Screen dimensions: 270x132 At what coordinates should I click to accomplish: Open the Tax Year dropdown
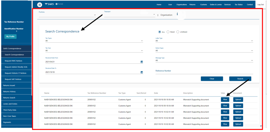click(142, 51)
